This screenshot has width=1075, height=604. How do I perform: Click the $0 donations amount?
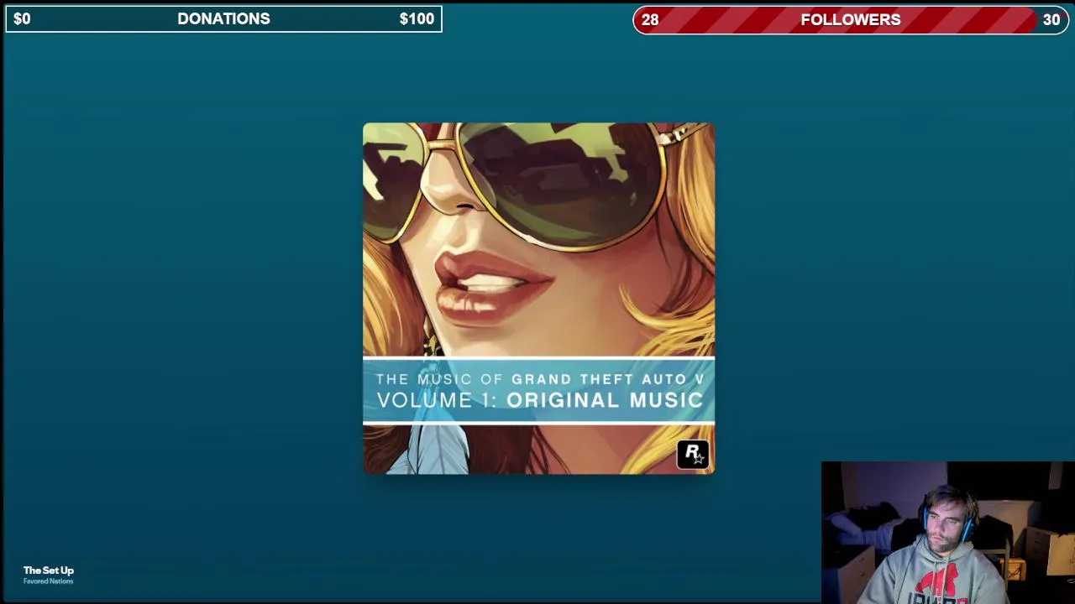click(x=22, y=19)
